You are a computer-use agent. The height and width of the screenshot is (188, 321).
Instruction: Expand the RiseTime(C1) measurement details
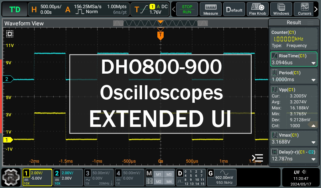[x=313, y=63]
